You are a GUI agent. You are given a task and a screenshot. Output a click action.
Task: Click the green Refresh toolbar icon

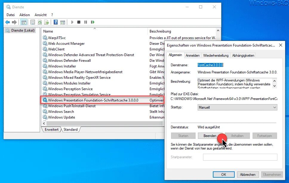pyautogui.click(x=40, y=22)
